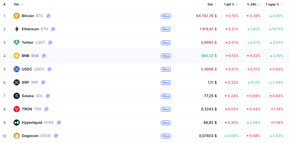Open the chat icon next to Bitcoin BTC
This screenshot has height=143, width=289.
click(48, 16)
